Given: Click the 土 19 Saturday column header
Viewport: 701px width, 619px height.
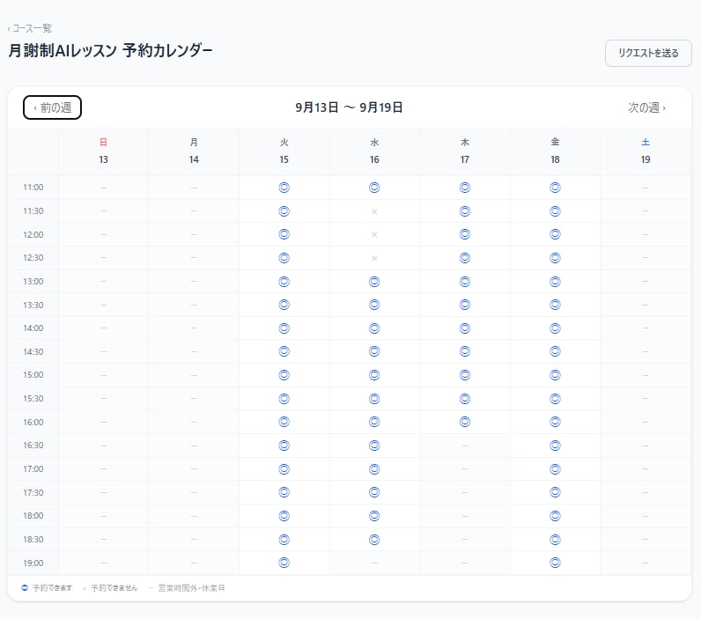Looking at the screenshot, I should click(x=646, y=151).
